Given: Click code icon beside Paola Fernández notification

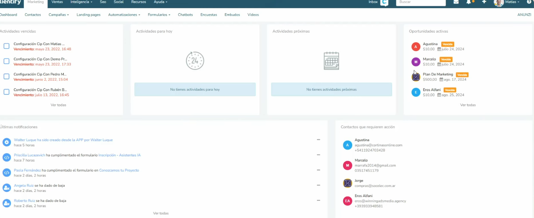Looking at the screenshot, I should (x=6, y=172).
